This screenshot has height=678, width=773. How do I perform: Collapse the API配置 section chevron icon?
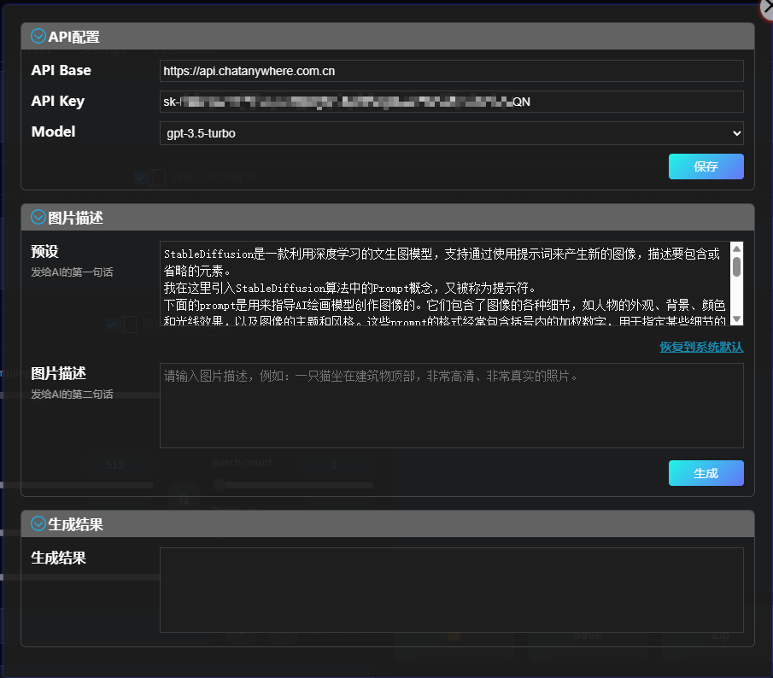coord(38,36)
